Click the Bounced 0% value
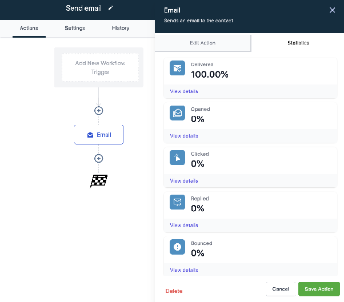 pyautogui.click(x=198, y=253)
